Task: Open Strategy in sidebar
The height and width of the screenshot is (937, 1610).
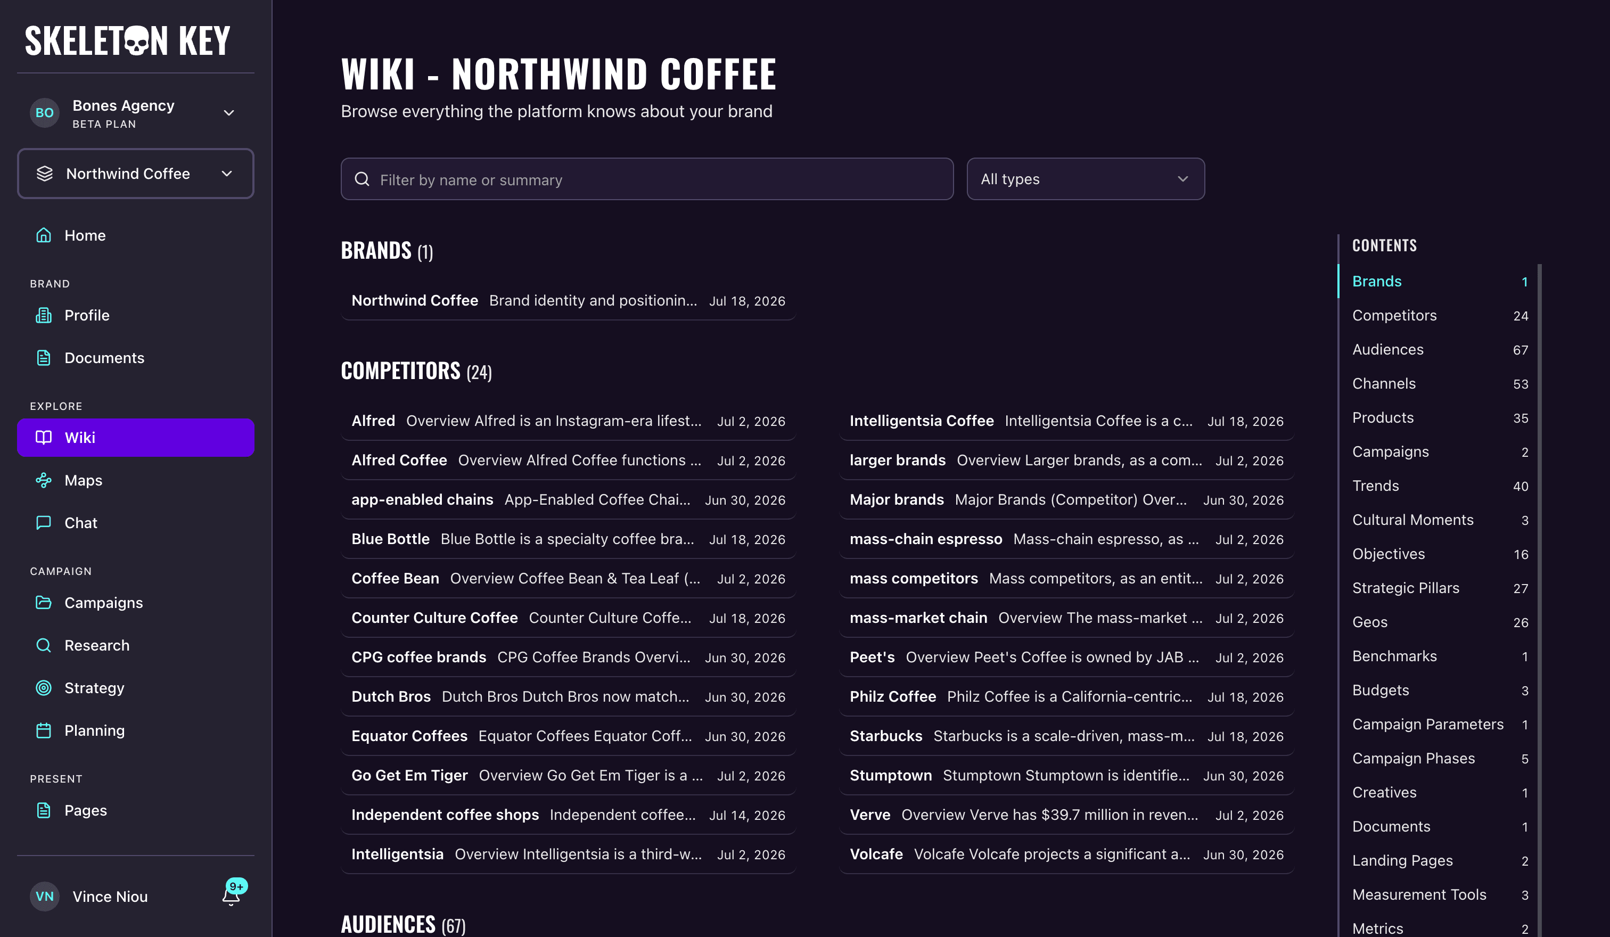Action: click(x=135, y=687)
